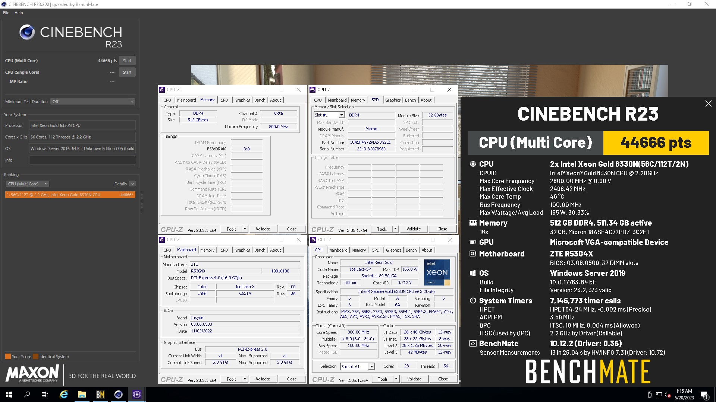716x402 pixels.
Task: Open the File menu
Action: (6, 13)
